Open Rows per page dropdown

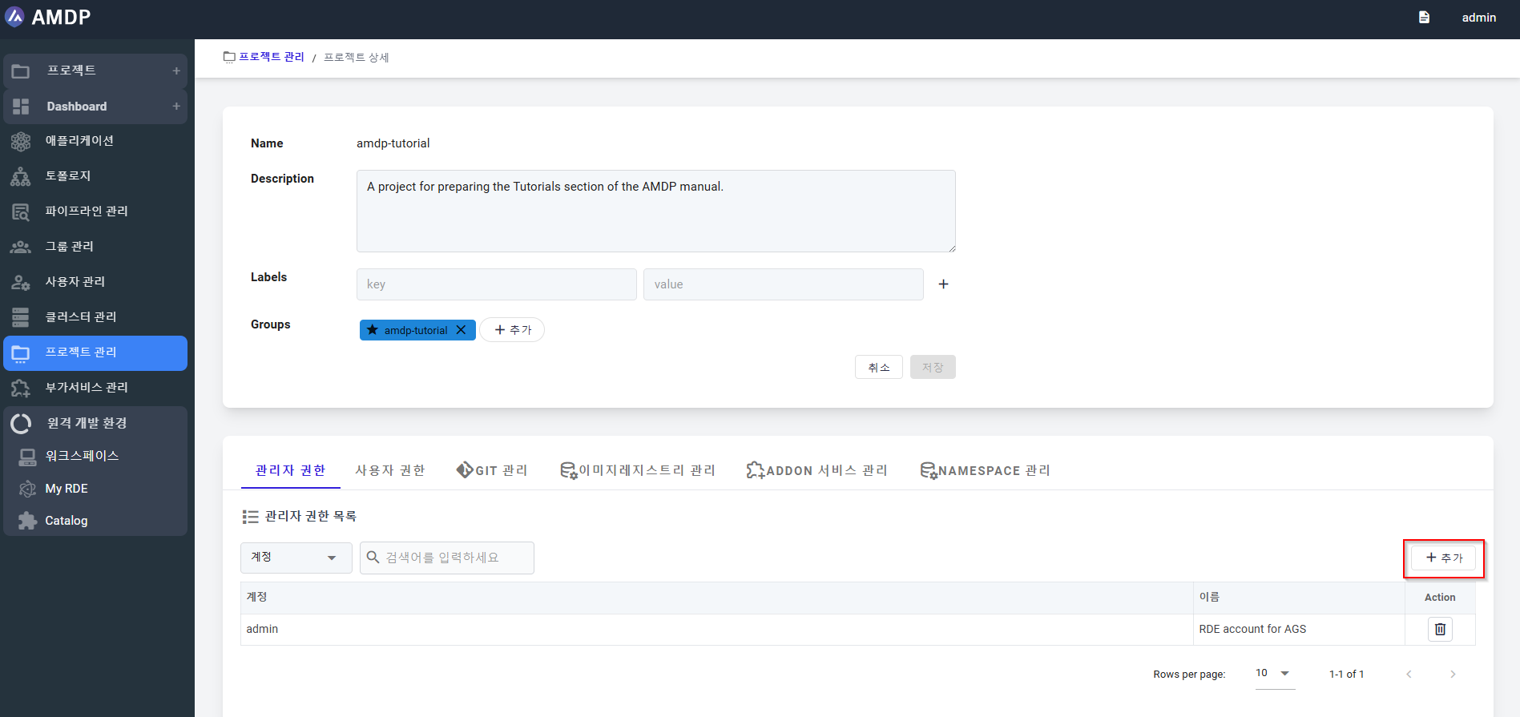[1275, 674]
